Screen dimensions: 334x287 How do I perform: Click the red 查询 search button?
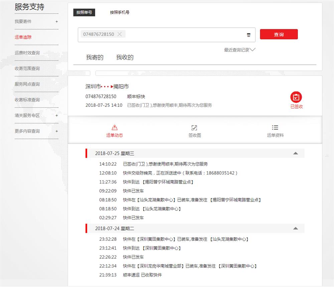tap(279, 34)
